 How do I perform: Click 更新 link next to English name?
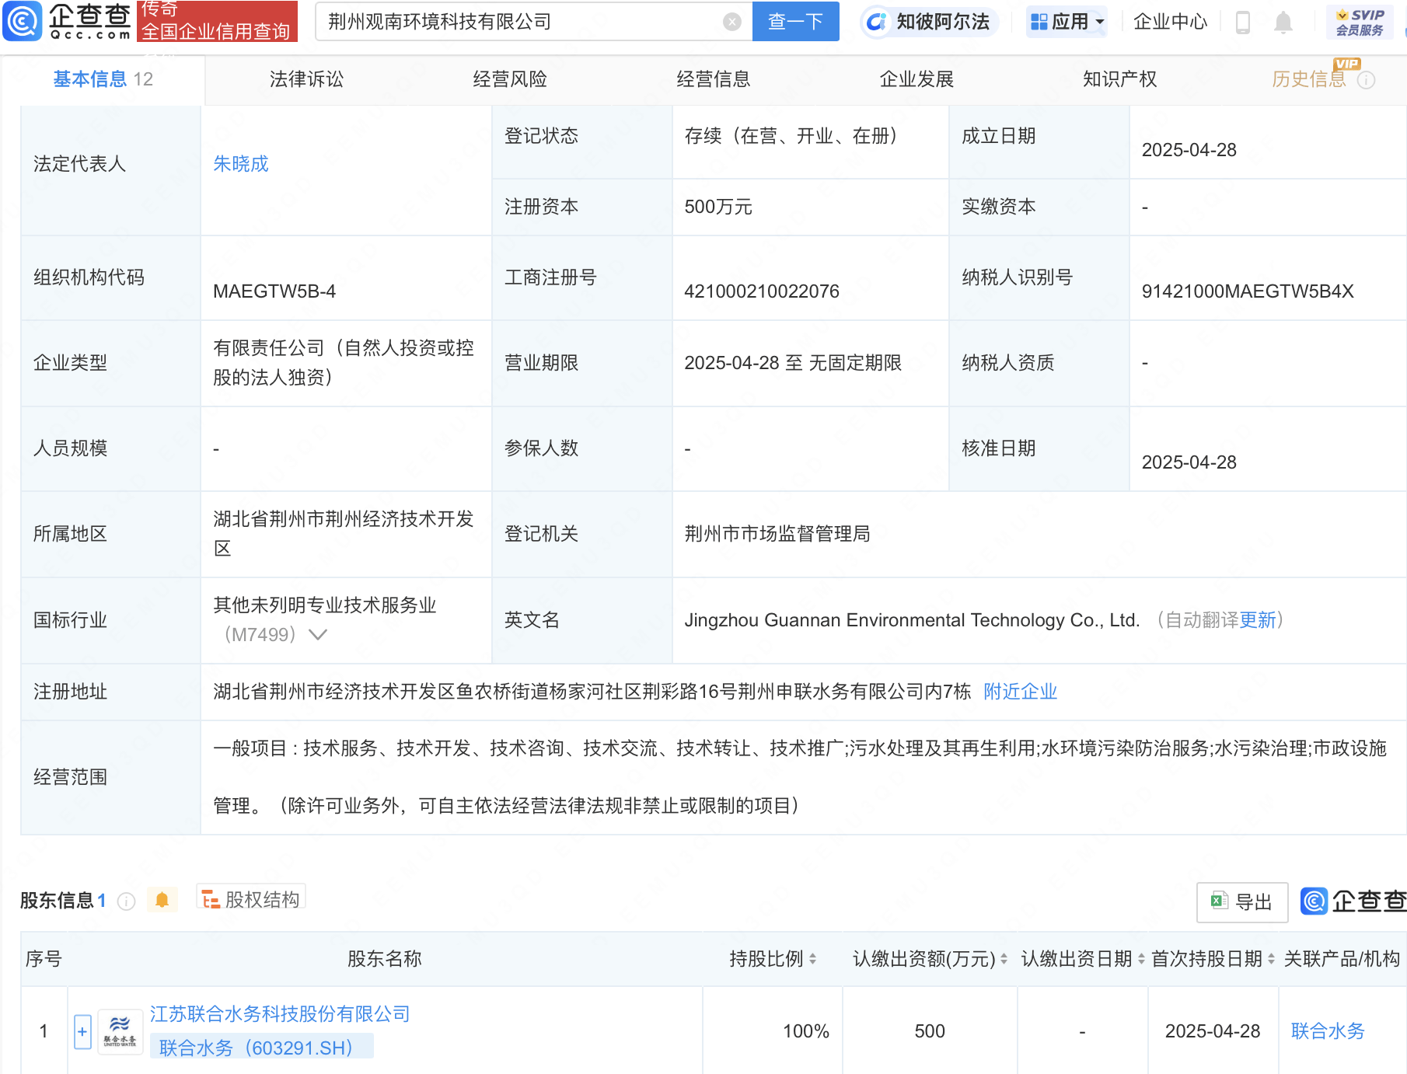point(1258,620)
